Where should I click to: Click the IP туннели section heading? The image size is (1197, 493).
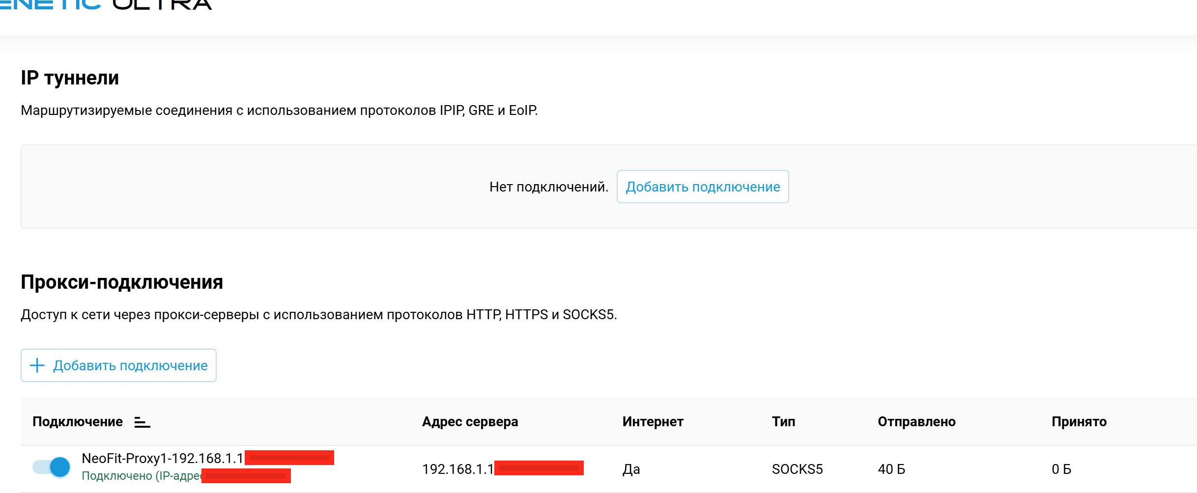click(70, 78)
